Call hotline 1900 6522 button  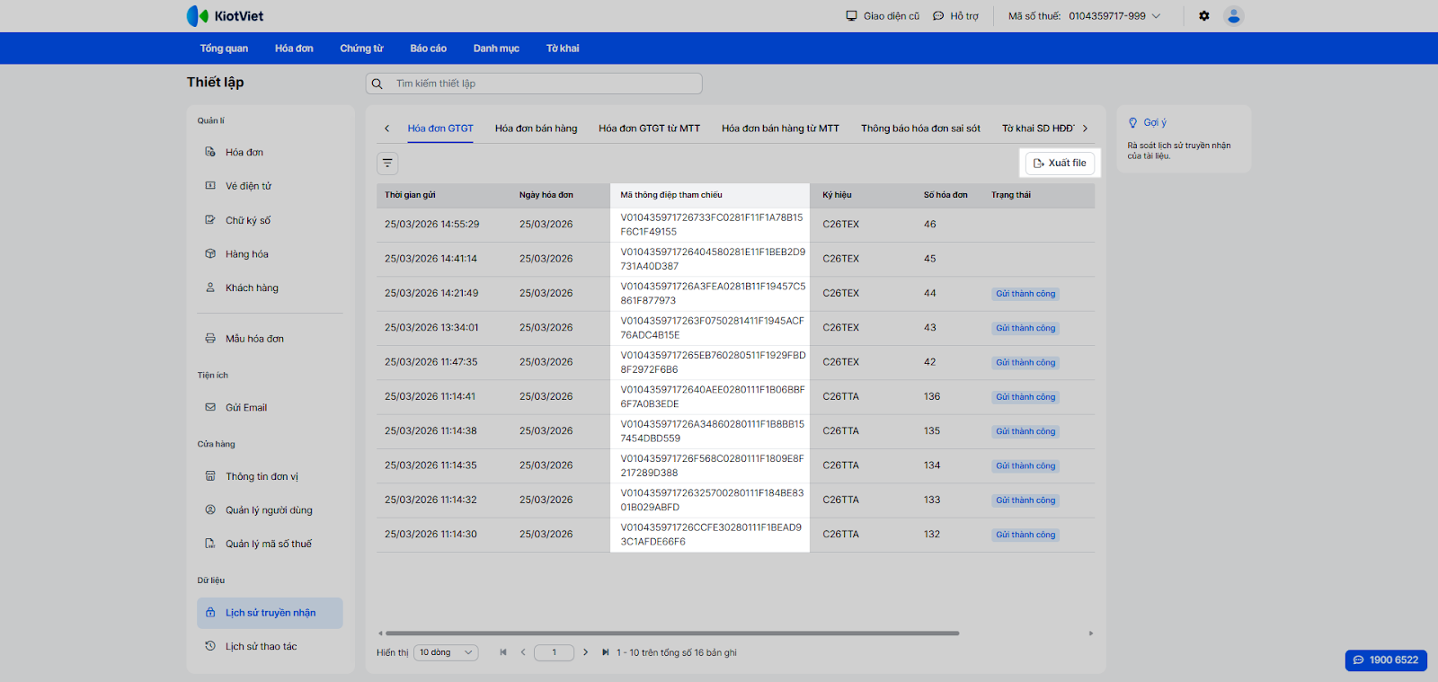coord(1386,660)
